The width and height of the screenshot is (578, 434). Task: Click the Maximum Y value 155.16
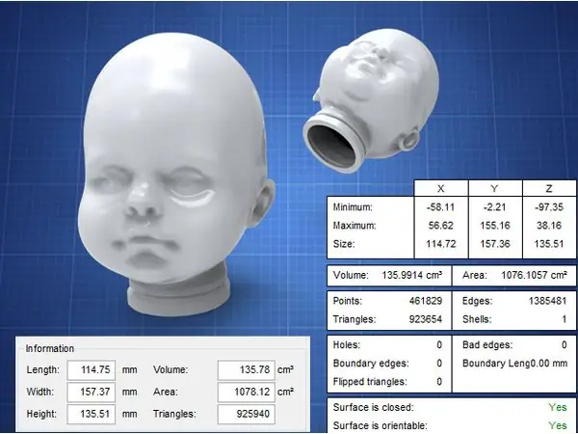coord(495,226)
